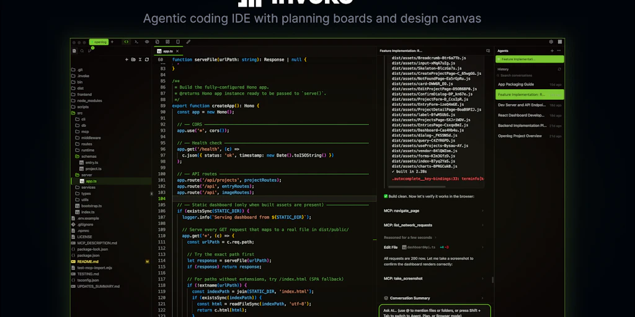This screenshot has height=317, width=635.
Task: Click line number 104 in gutter
Action: pos(161,199)
